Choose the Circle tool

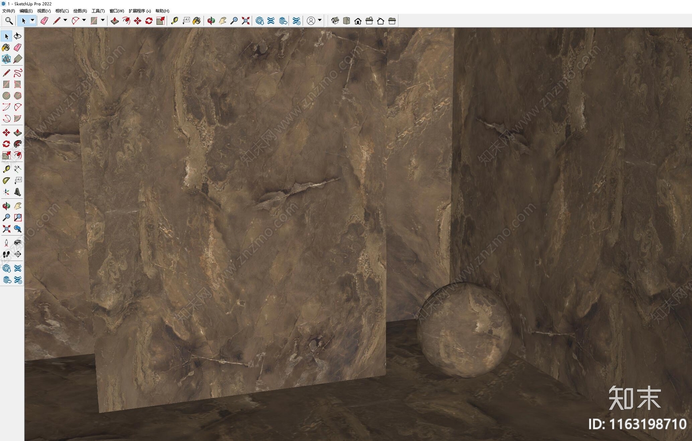6,96
